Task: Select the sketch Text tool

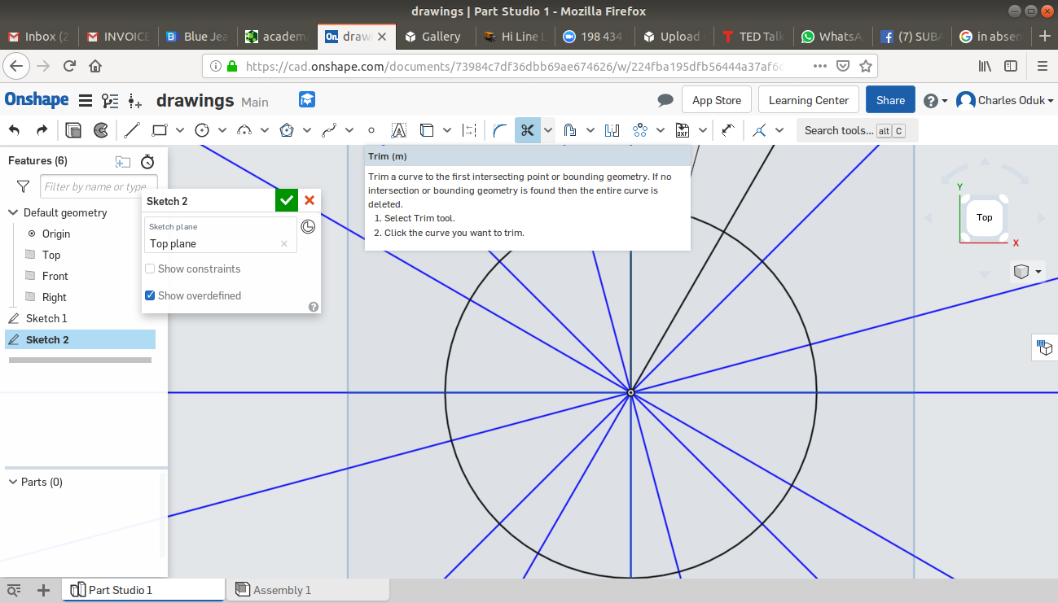Action: pyautogui.click(x=398, y=130)
